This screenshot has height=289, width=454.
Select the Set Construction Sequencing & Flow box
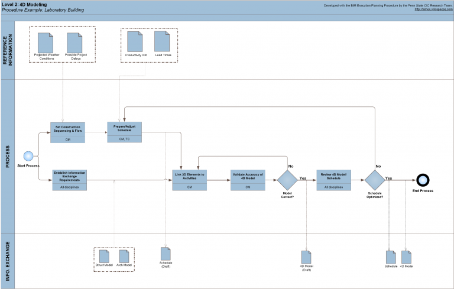click(x=67, y=132)
